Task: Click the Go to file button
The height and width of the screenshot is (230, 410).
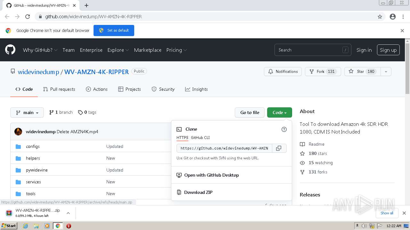Action: (250, 112)
